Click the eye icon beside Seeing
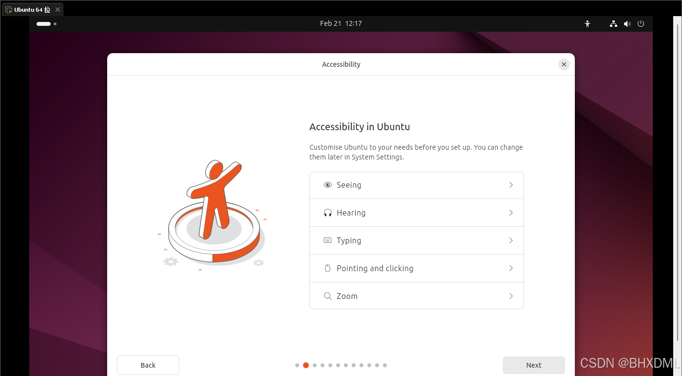682x376 pixels. (328, 185)
